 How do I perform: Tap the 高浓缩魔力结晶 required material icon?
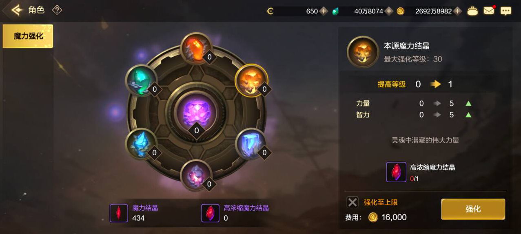tap(396, 172)
